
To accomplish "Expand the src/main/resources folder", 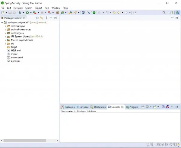I will tap(5, 30).
